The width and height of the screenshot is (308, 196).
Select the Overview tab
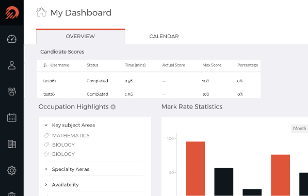[80, 37]
